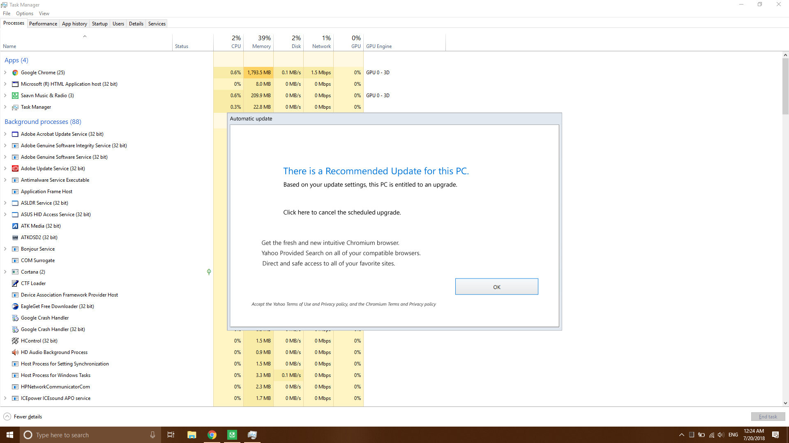
Task: Click the cancel scheduled upgrade link
Action: click(x=342, y=212)
